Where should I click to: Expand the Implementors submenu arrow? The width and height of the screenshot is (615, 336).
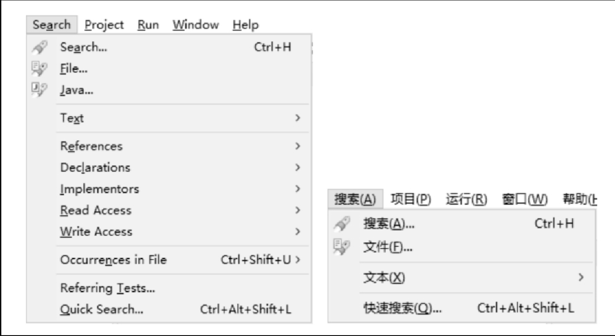pyautogui.click(x=298, y=189)
